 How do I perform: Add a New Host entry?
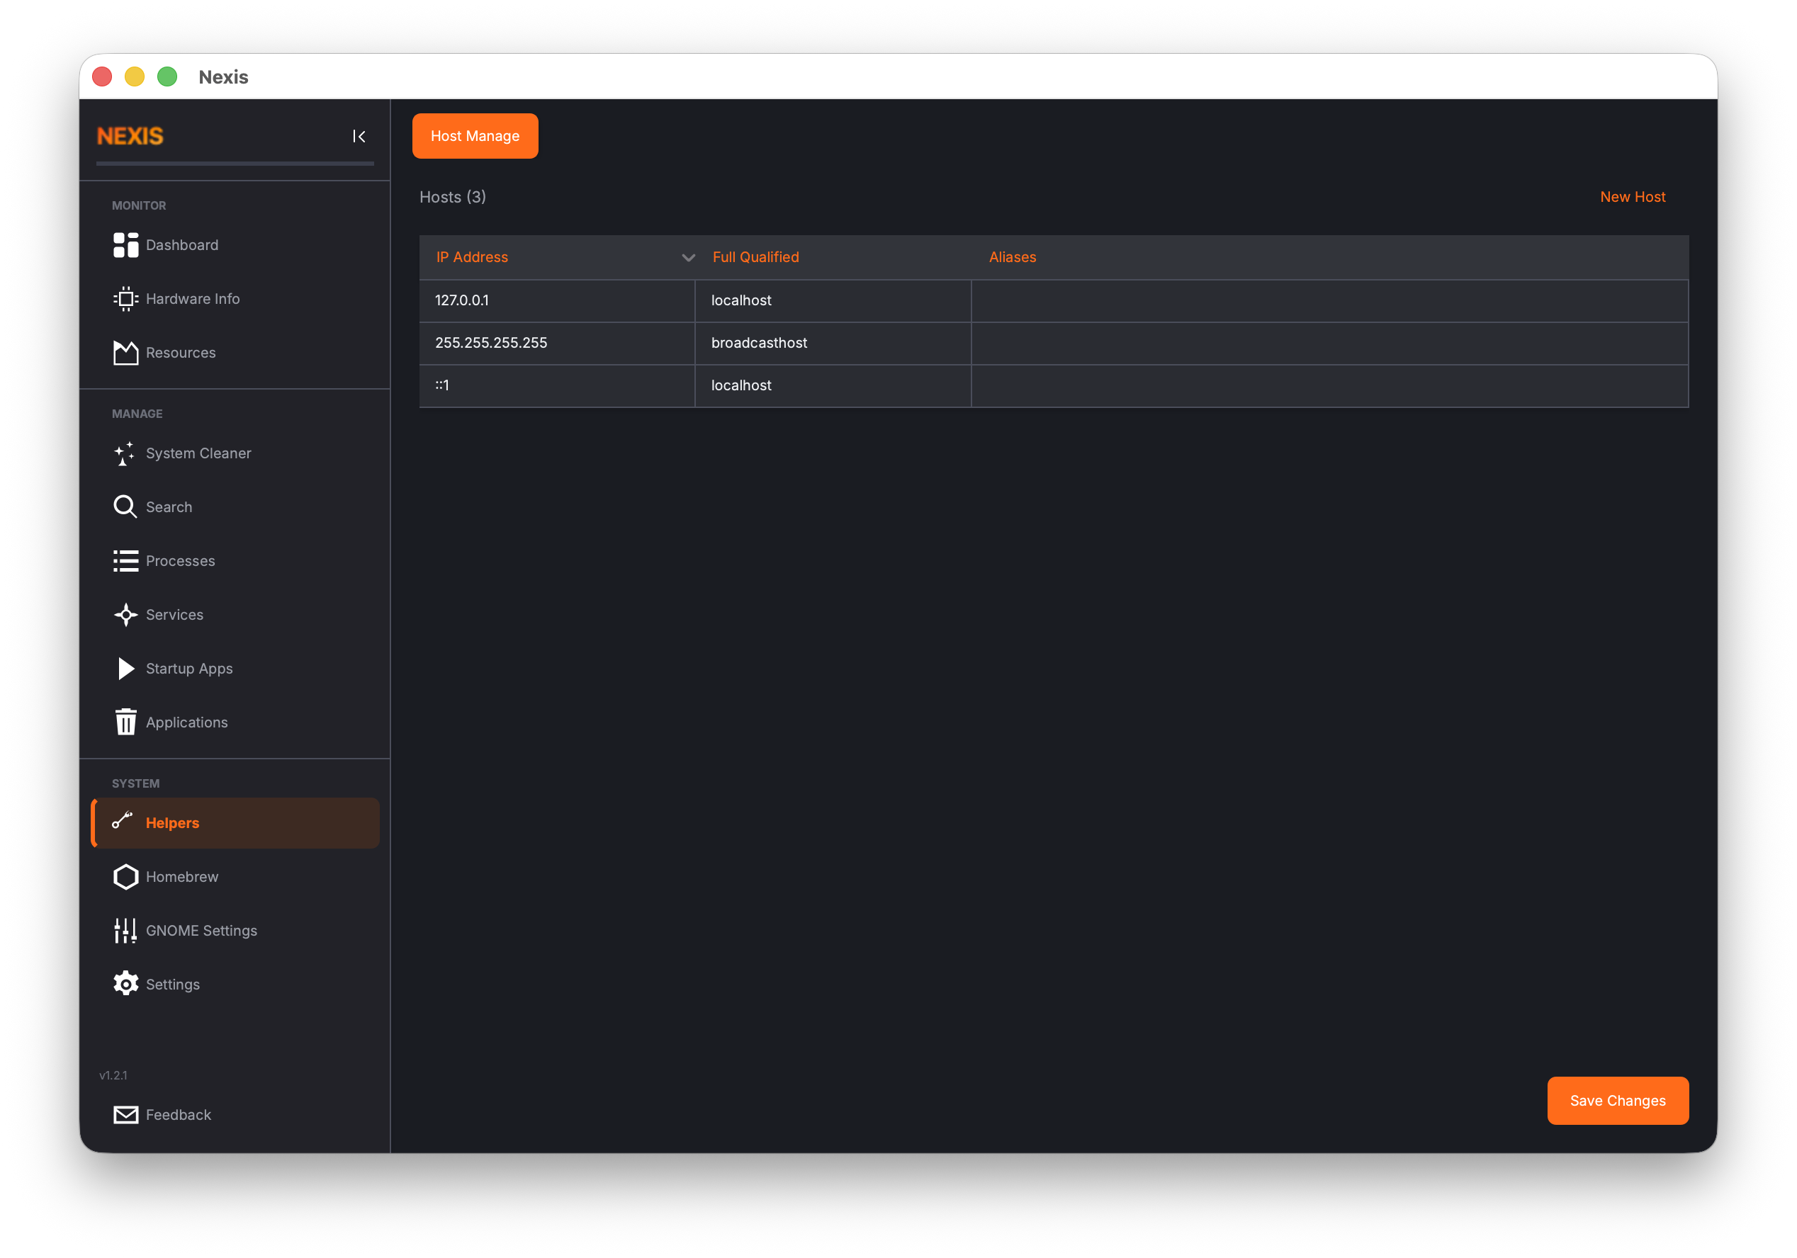coord(1633,196)
